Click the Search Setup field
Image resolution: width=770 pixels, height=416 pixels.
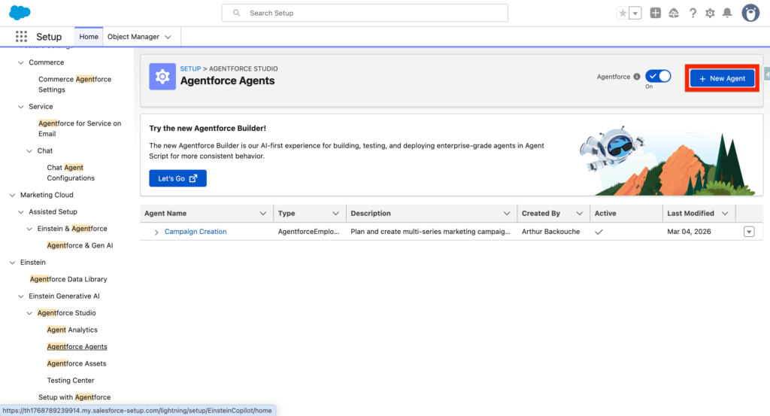(x=365, y=13)
